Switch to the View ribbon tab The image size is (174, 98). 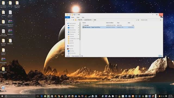(x=83, y=17)
